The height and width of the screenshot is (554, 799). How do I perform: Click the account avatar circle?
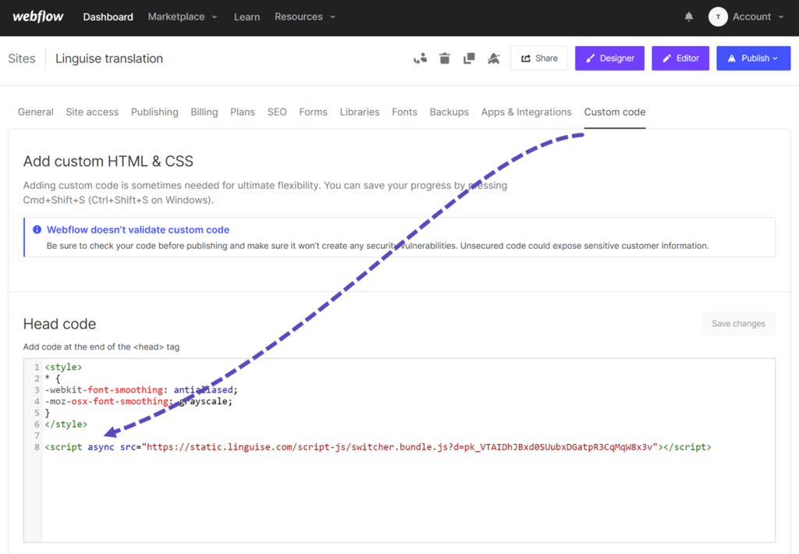(718, 16)
